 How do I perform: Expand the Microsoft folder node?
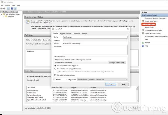[4, 17]
